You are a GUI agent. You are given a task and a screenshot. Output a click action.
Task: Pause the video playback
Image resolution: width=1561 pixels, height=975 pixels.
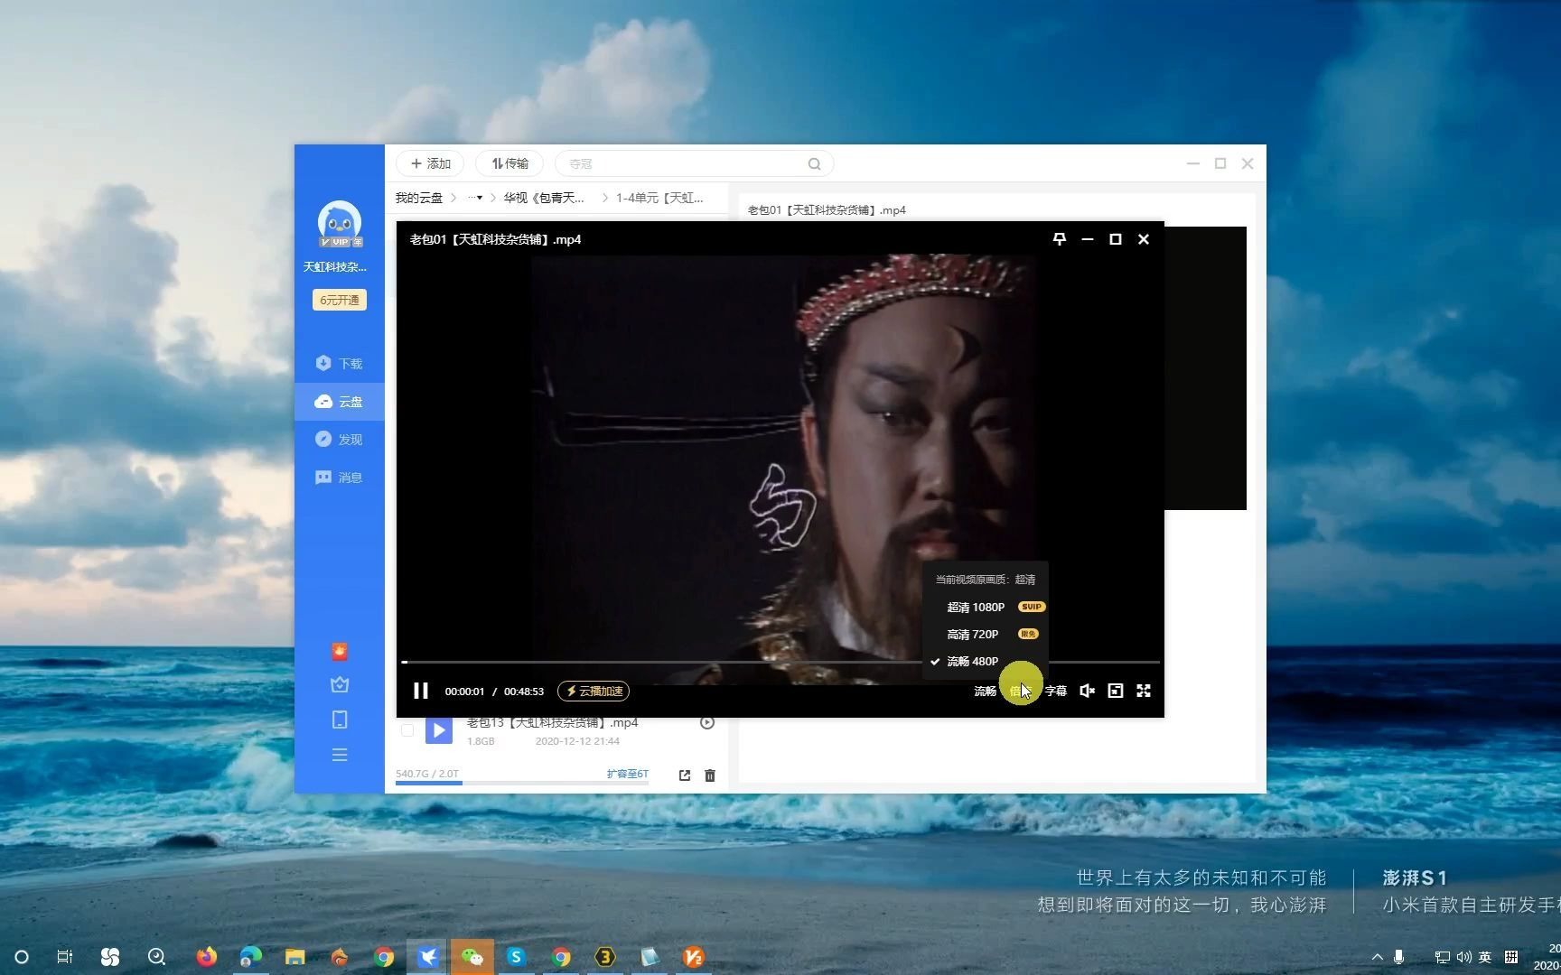click(420, 691)
